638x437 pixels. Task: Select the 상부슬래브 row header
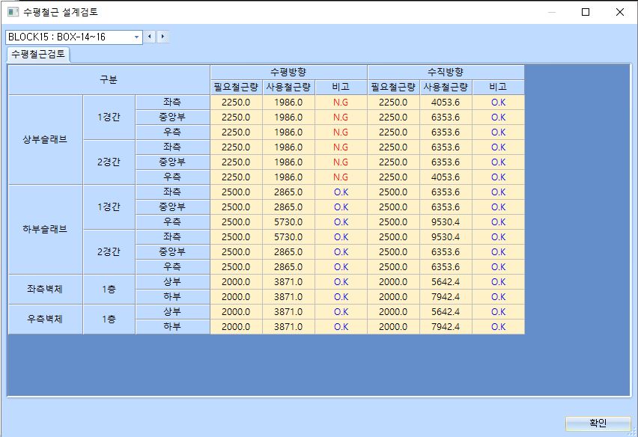pyautogui.click(x=45, y=140)
